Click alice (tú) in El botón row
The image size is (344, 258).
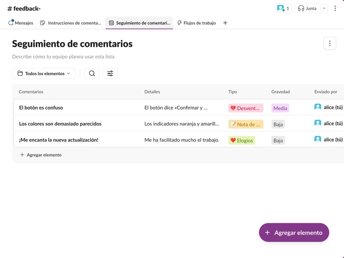pos(329,107)
